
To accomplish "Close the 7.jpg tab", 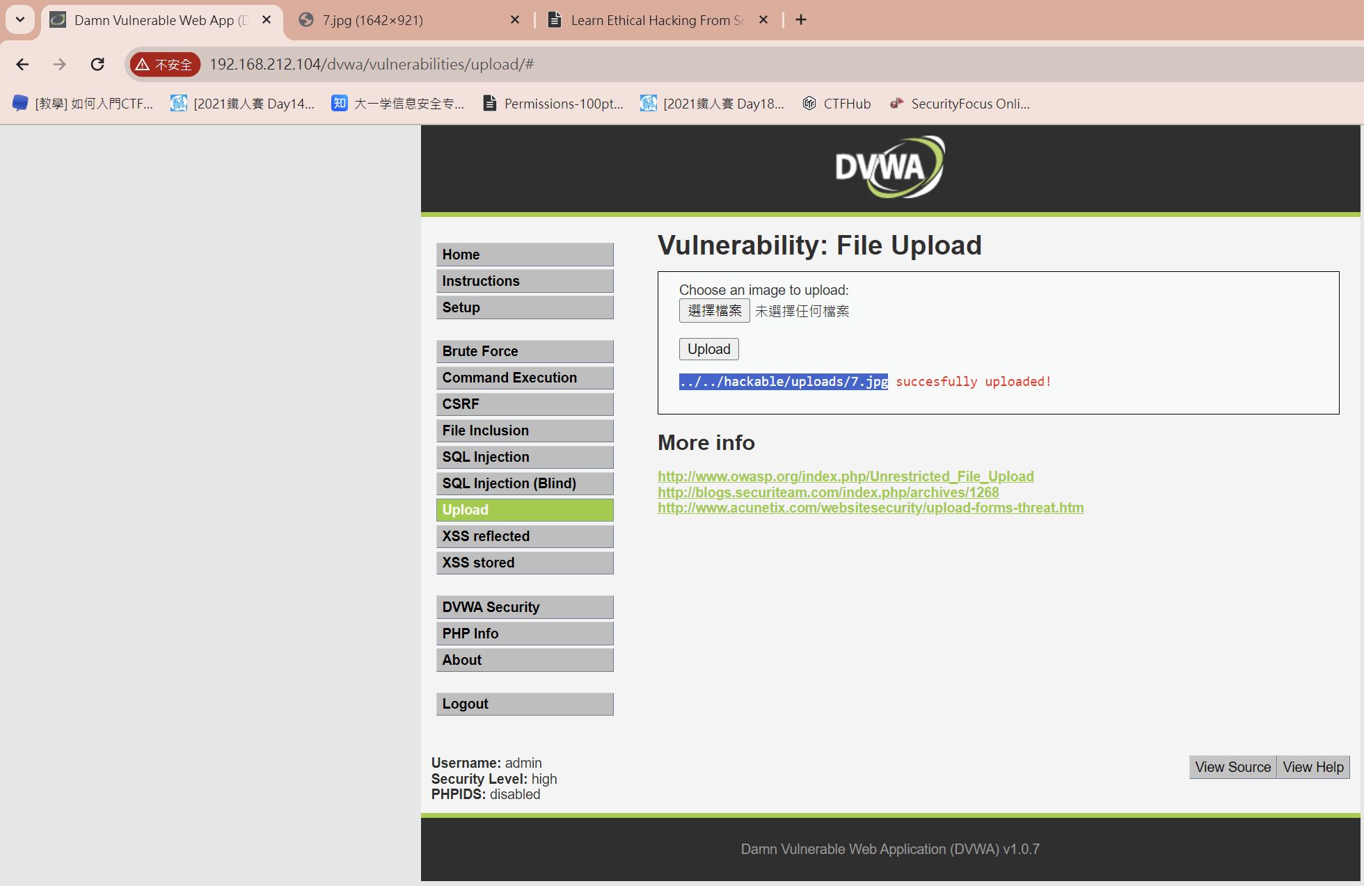I will [x=515, y=20].
